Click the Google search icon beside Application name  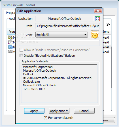coord(97,19)
